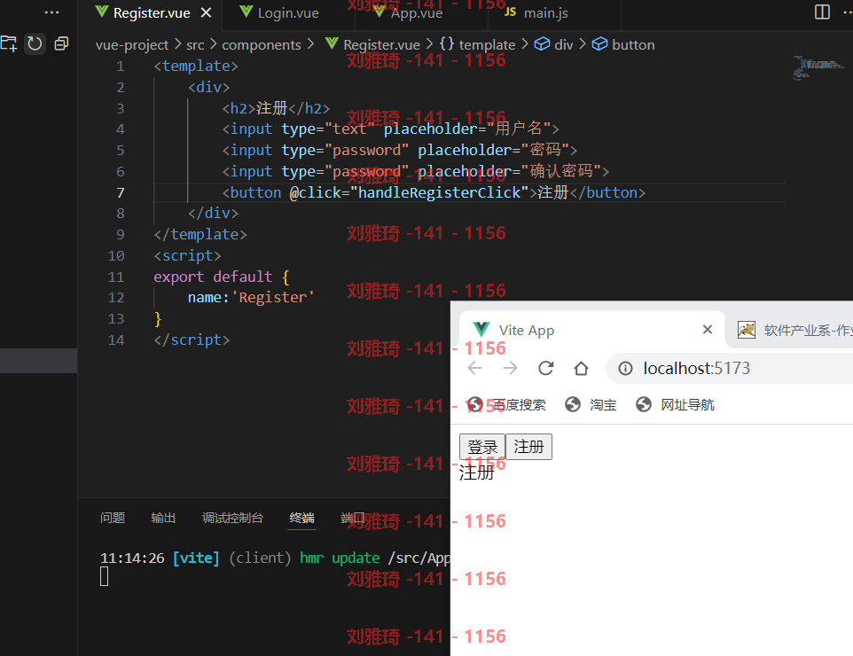Screen dimensions: 853x656
Task: Open the 端口 panel tab
Action: 352,518
